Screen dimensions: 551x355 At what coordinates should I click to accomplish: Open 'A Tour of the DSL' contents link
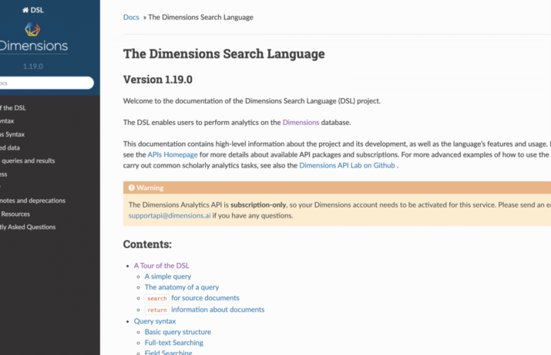161,265
